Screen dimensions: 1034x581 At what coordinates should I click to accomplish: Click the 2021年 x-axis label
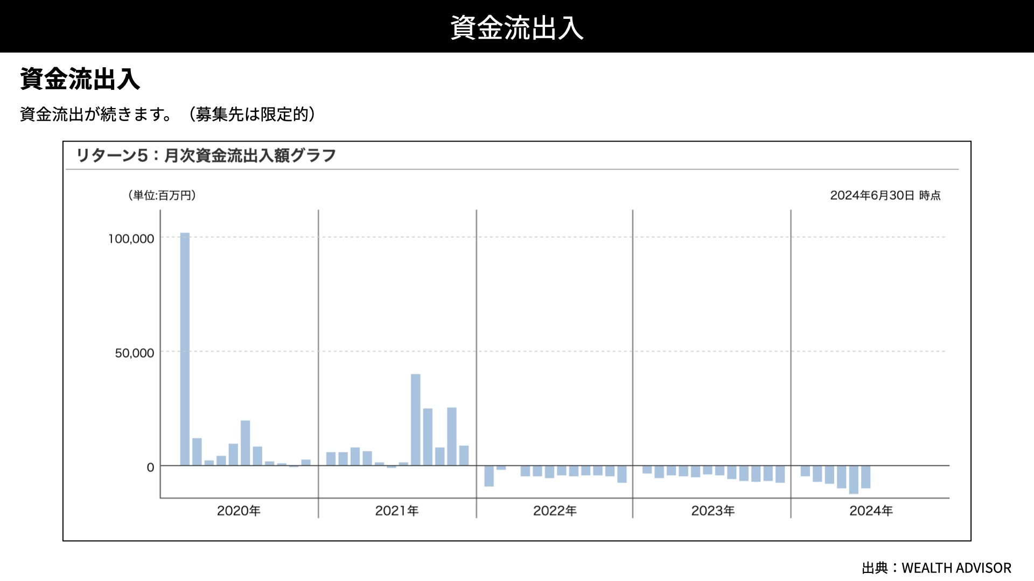pyautogui.click(x=397, y=511)
